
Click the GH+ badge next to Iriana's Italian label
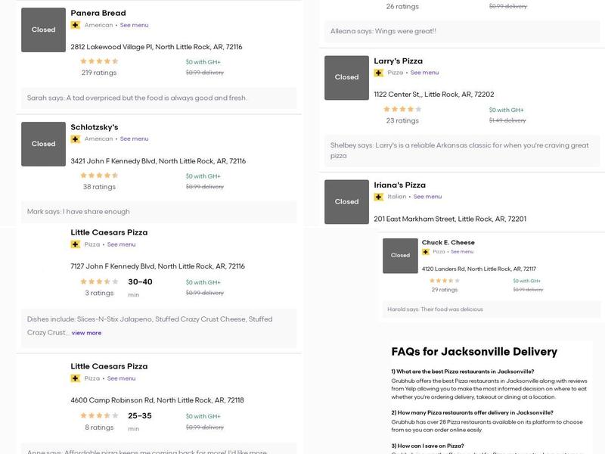378,197
